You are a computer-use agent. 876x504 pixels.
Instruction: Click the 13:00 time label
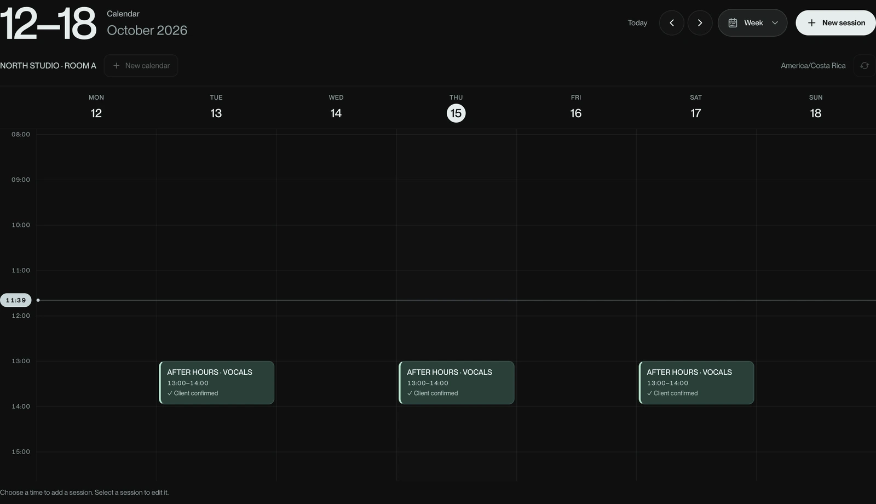click(21, 361)
